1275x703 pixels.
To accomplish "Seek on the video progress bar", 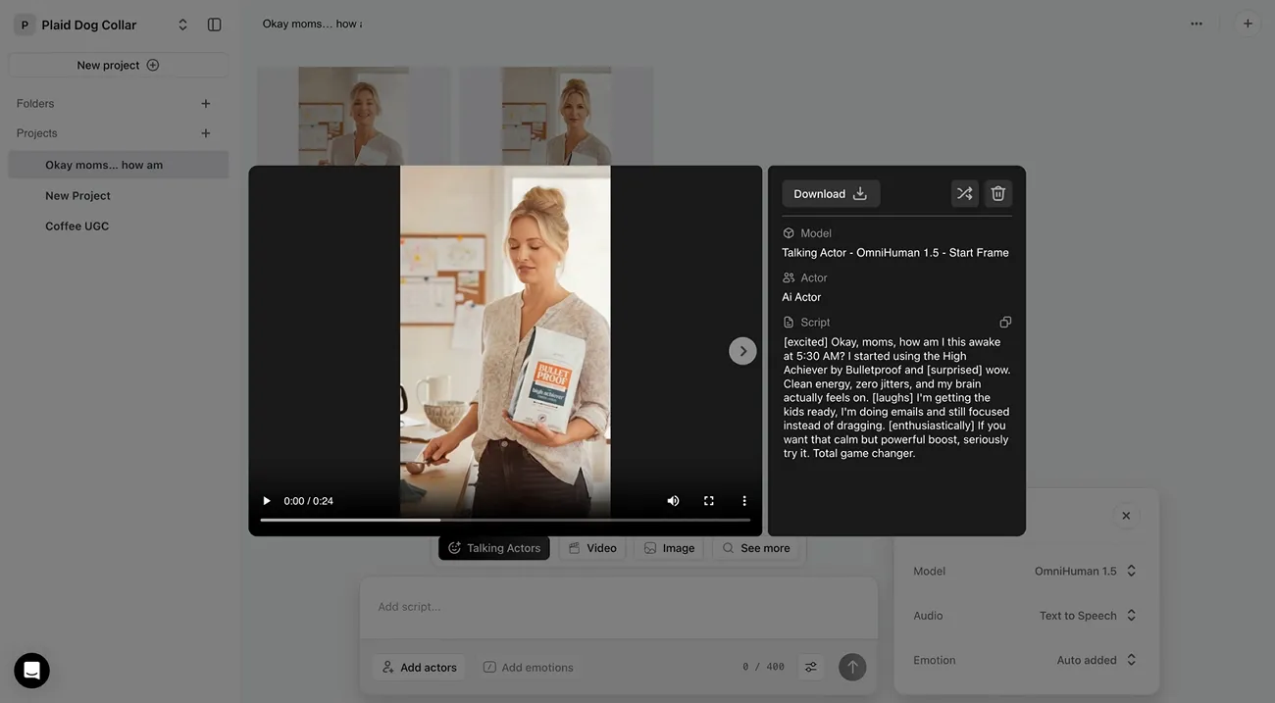I will pos(505,520).
